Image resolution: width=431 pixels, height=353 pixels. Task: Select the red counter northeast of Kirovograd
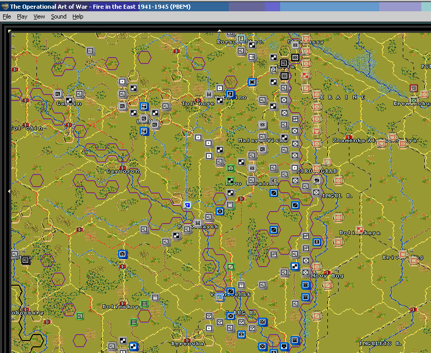click(x=327, y=162)
